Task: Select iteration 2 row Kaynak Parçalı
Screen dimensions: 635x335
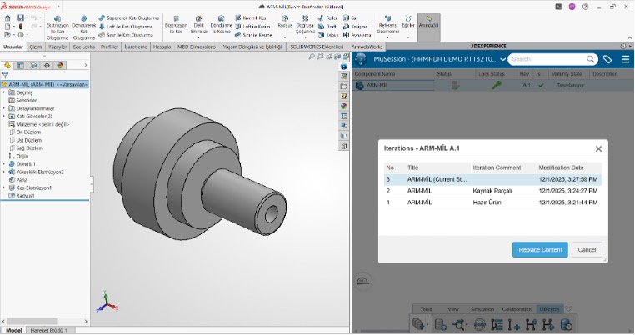Action: click(x=492, y=190)
